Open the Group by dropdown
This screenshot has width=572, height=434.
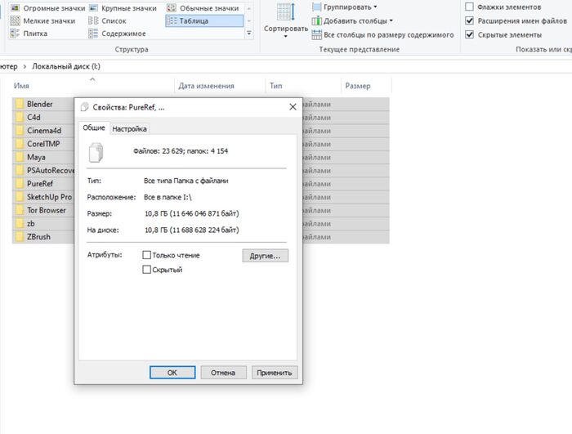click(345, 7)
